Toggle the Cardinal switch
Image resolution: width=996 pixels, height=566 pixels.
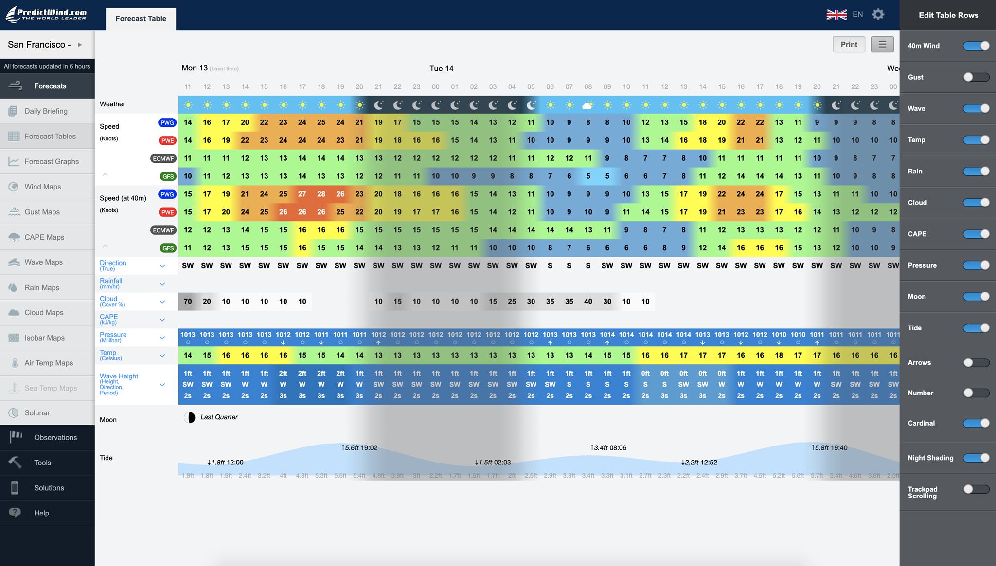pyautogui.click(x=976, y=423)
